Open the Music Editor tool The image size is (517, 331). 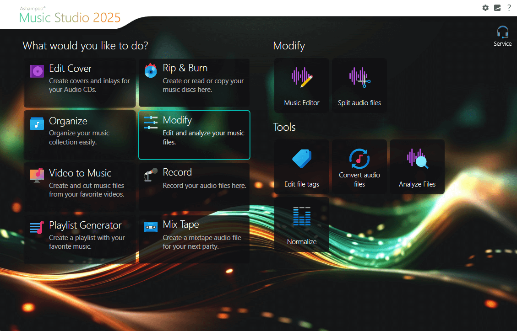(301, 85)
